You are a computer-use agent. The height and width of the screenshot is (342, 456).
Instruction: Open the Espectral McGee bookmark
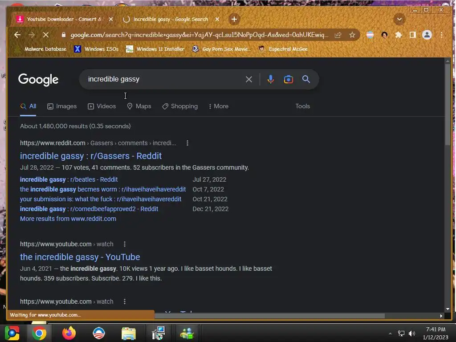tap(283, 49)
